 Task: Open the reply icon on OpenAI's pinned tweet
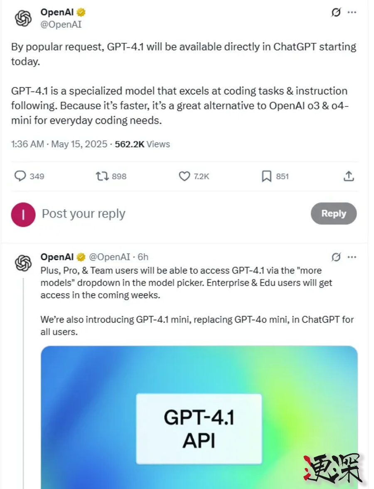coord(20,176)
